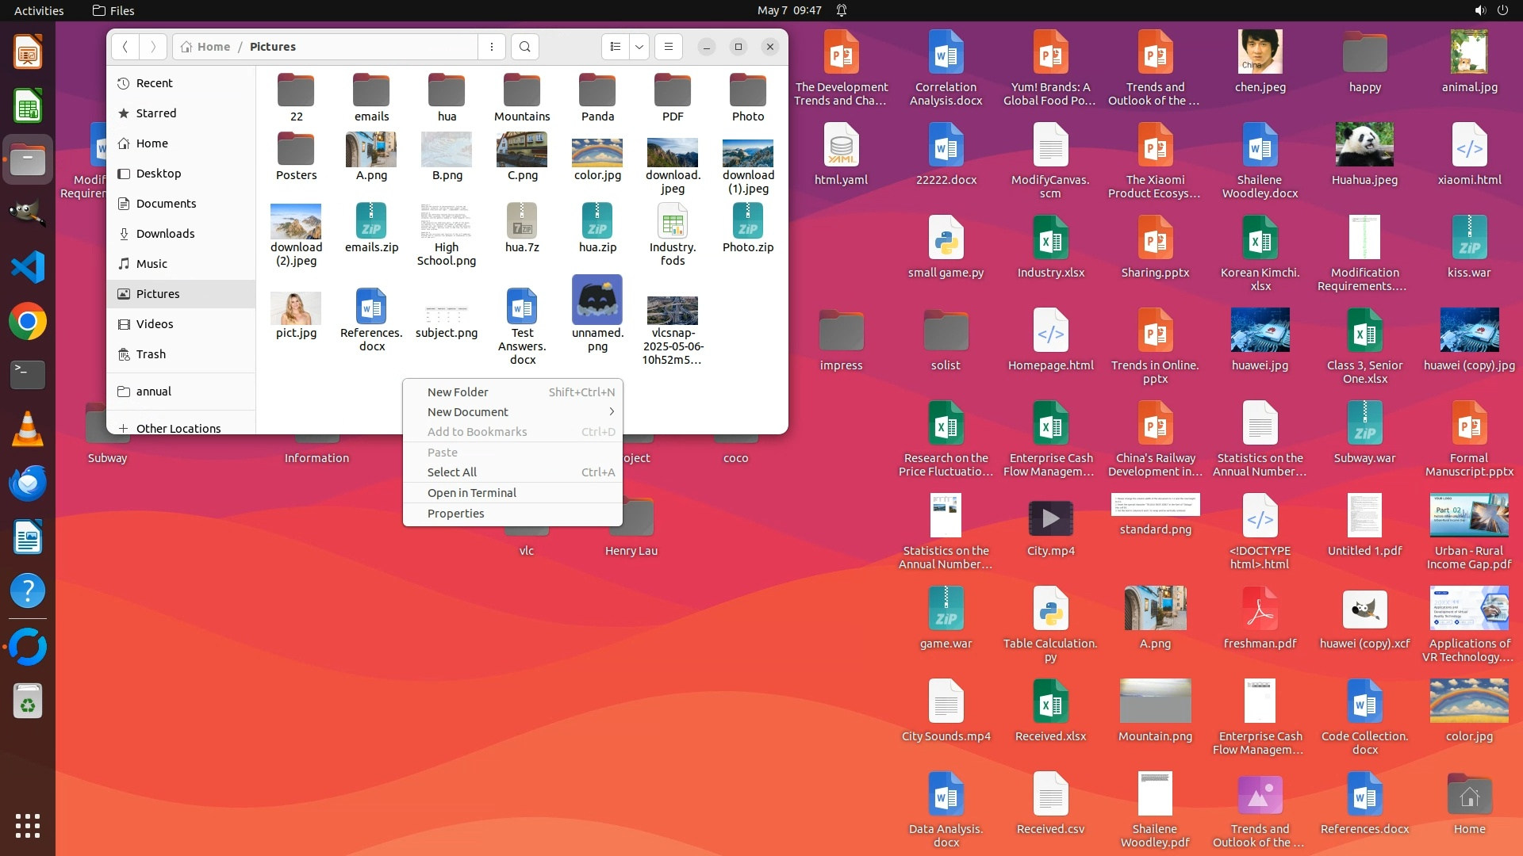Open the Files hamburger main menu
The width and height of the screenshot is (1523, 856).
click(669, 47)
